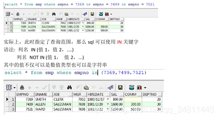217x117 pixels.
Task: Click the bar chart icon in IN-query toolbar
Action: 139,87
